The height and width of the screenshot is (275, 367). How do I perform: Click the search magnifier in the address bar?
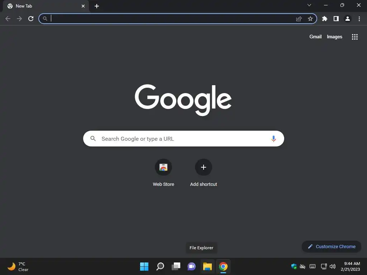coord(45,19)
